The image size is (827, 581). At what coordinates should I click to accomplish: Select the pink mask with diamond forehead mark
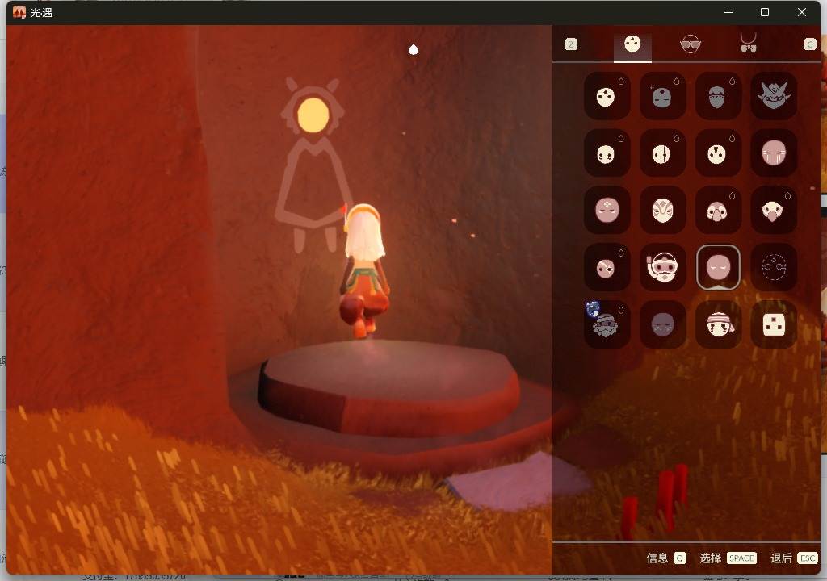607,210
